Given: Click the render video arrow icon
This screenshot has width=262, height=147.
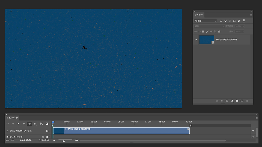Looking at the screenshot, I should [13, 140].
